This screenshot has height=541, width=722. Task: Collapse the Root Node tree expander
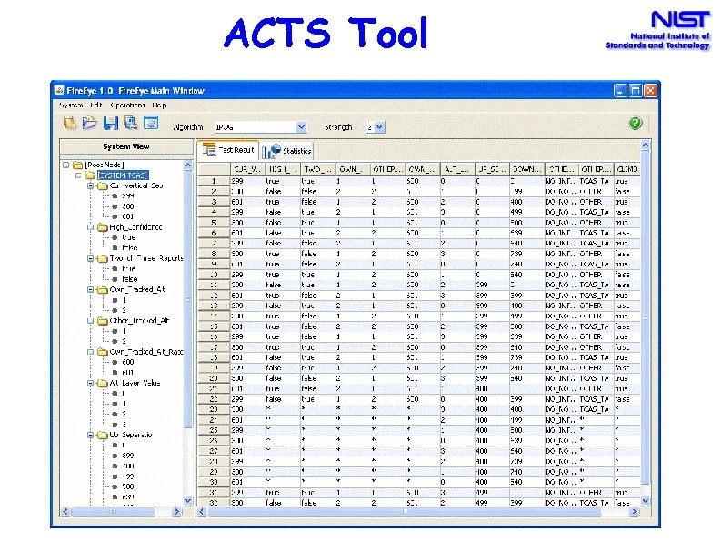65,165
